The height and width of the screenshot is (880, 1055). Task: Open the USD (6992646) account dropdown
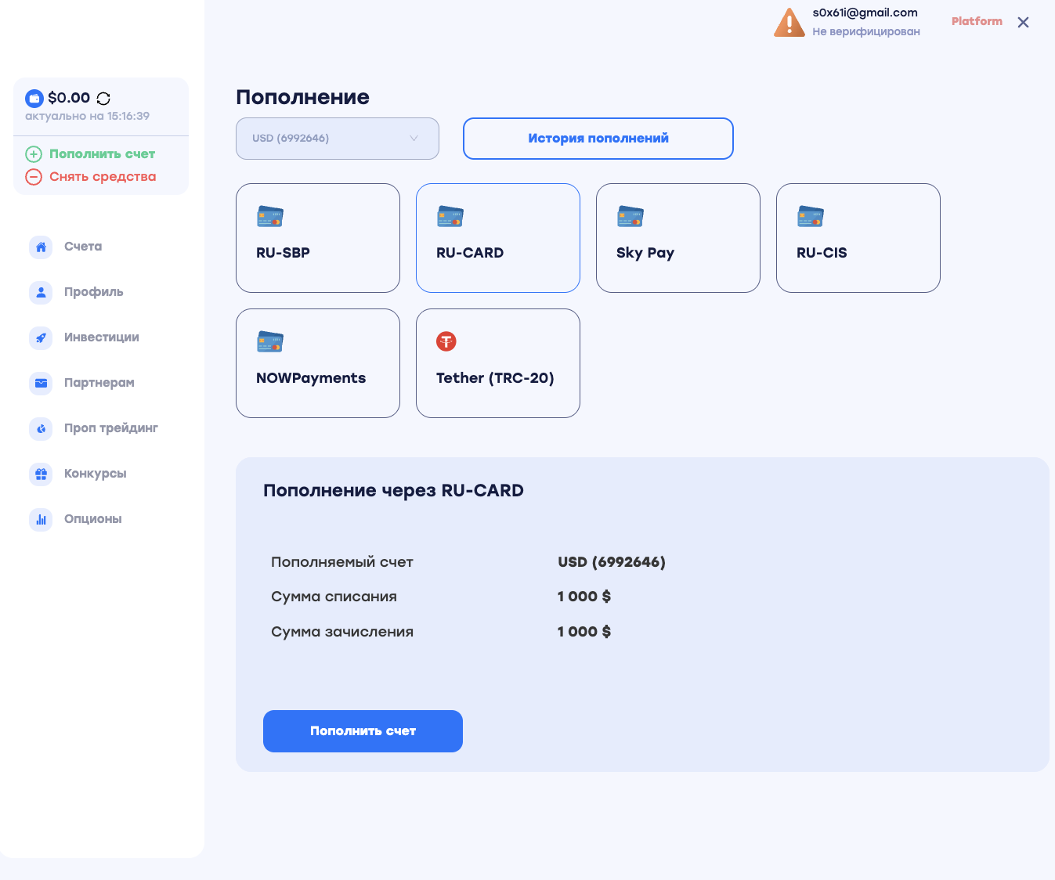pos(337,139)
